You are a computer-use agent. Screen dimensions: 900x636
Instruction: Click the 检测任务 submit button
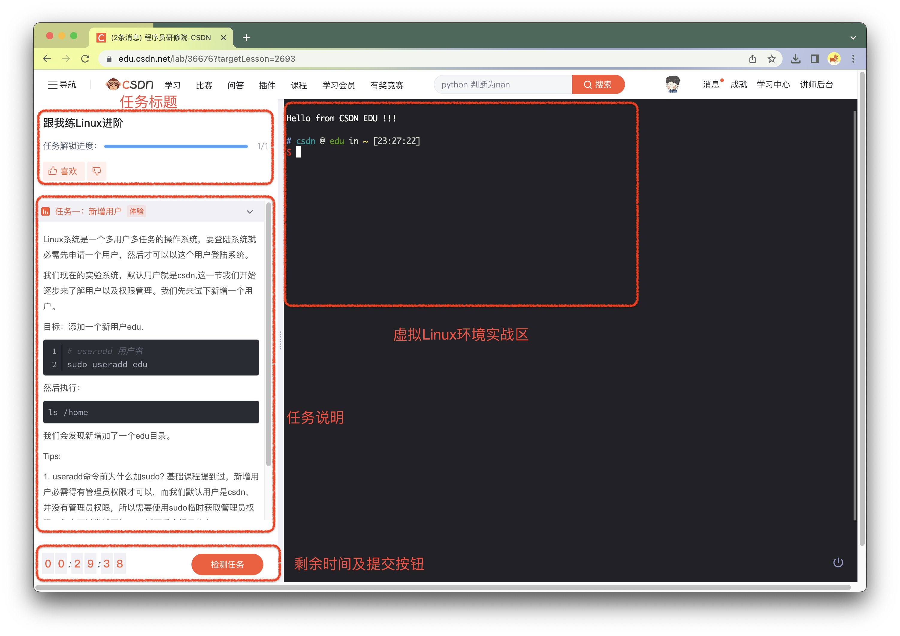[x=227, y=564]
